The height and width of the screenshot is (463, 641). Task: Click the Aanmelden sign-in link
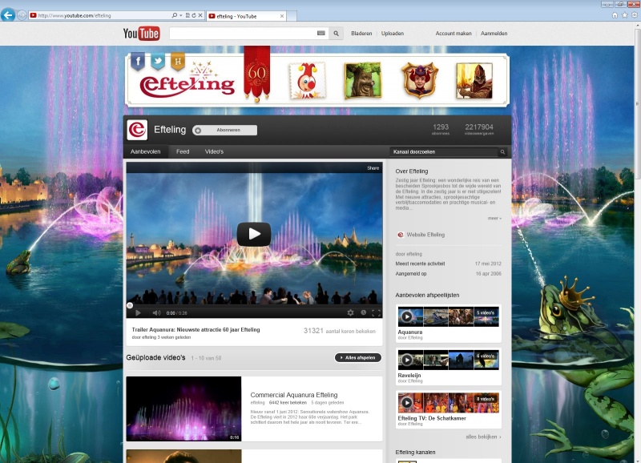coord(494,34)
